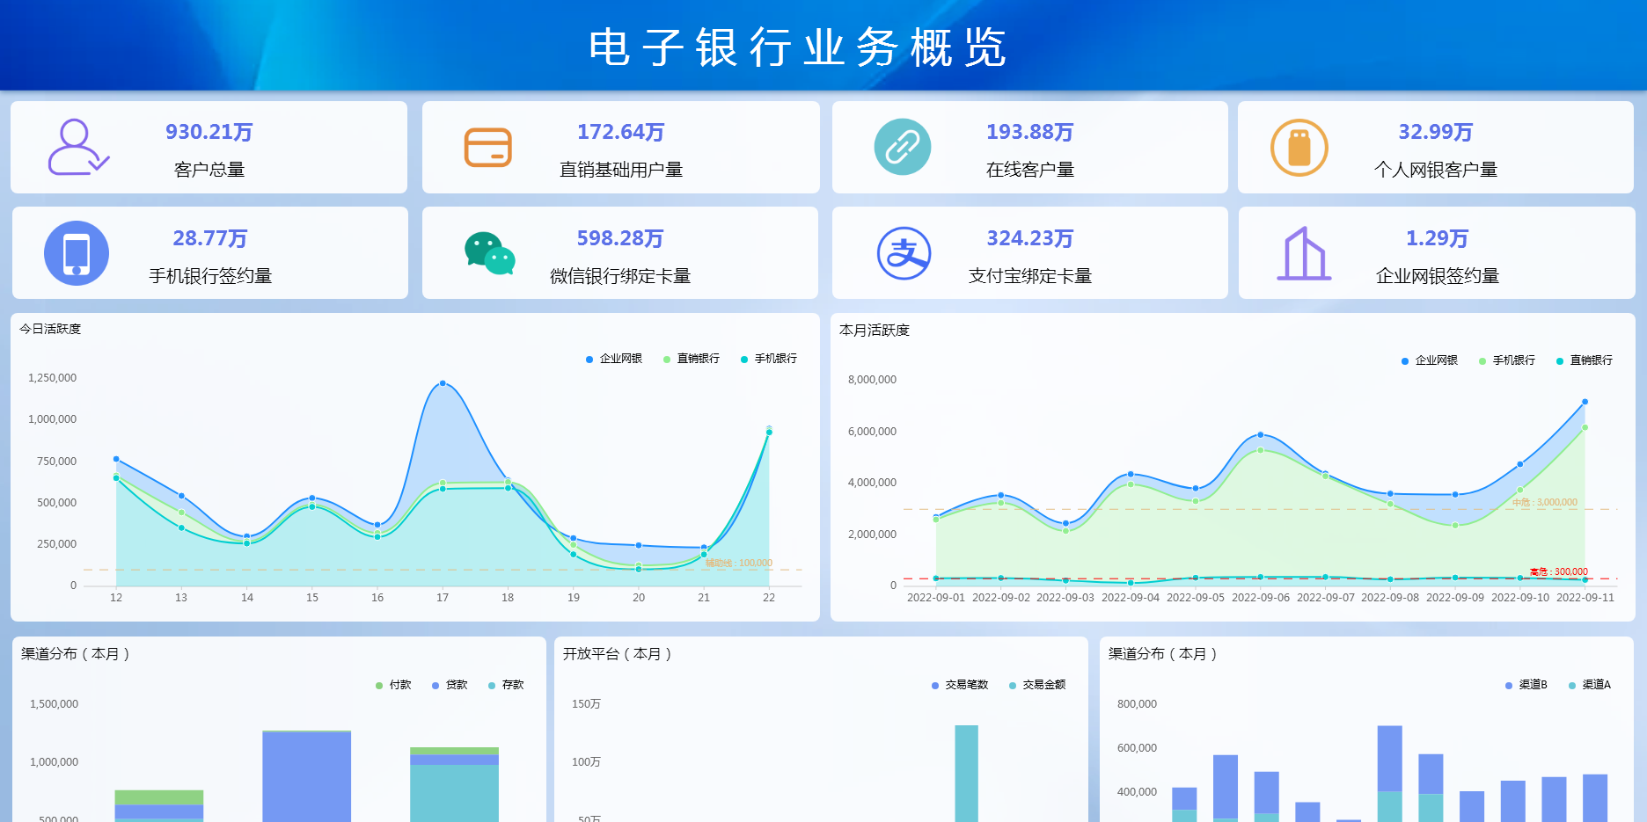Viewport: 1647px width, 822px height.
Task: Toggle 交易金额 legend in 开放平台 chart
Action: pyautogui.click(x=1036, y=685)
